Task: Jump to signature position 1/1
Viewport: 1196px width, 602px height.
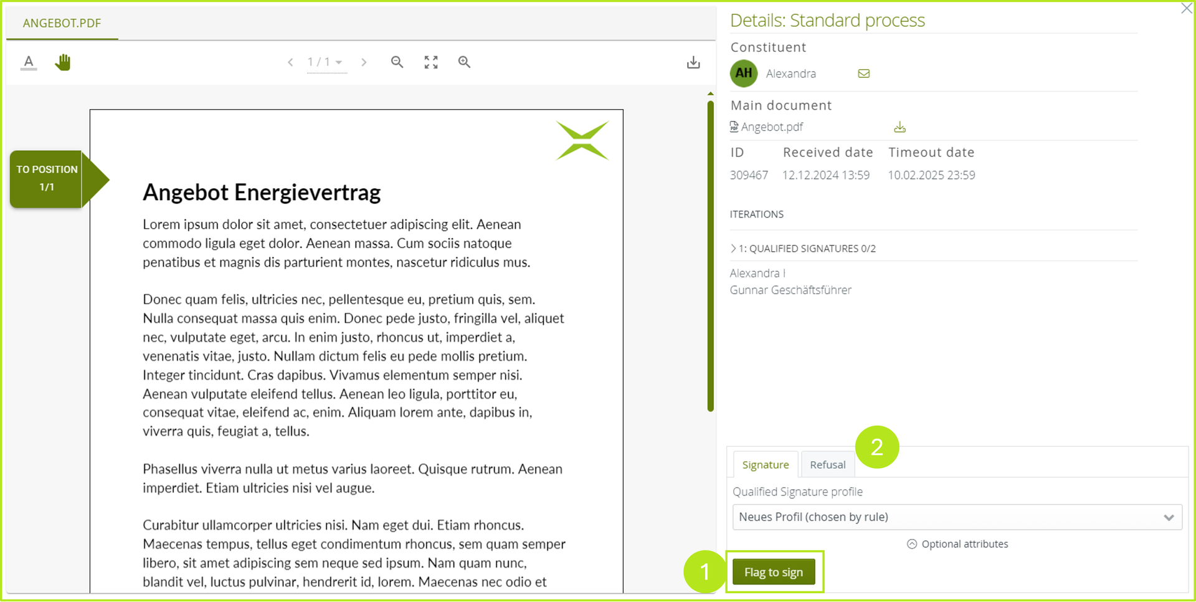Action: tap(47, 179)
